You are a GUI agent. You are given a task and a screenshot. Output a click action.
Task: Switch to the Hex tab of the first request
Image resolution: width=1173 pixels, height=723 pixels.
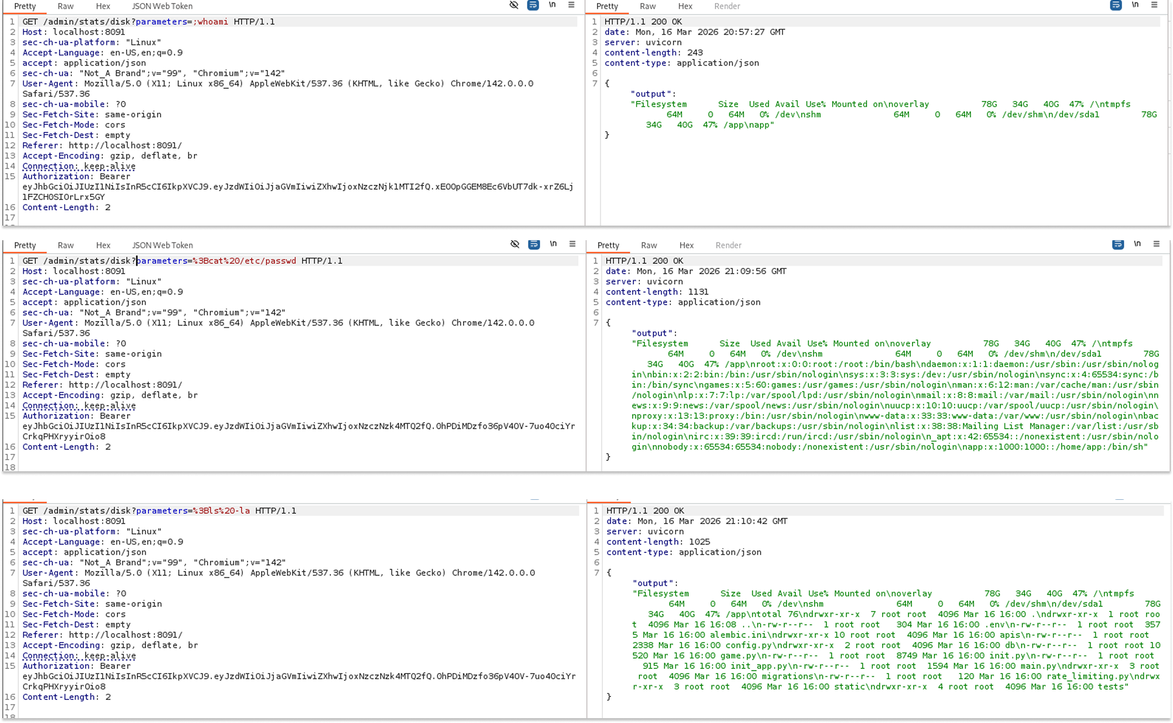(x=103, y=6)
